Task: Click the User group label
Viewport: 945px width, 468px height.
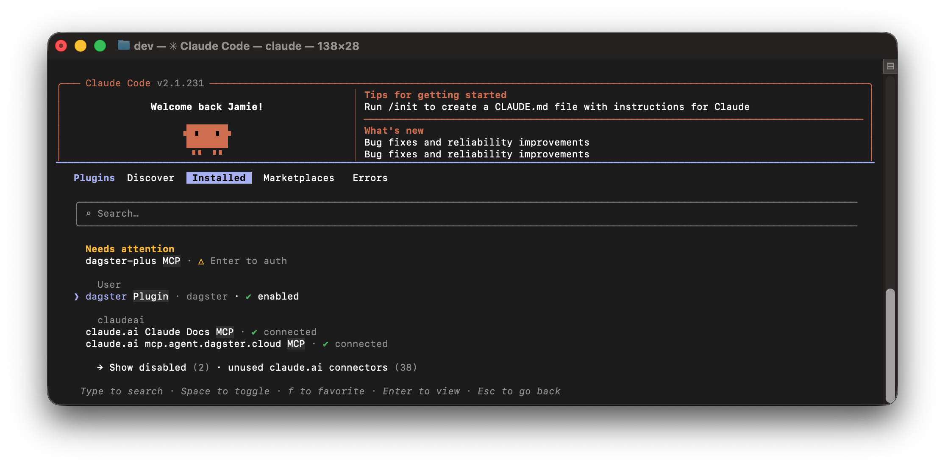Action: [x=109, y=284]
